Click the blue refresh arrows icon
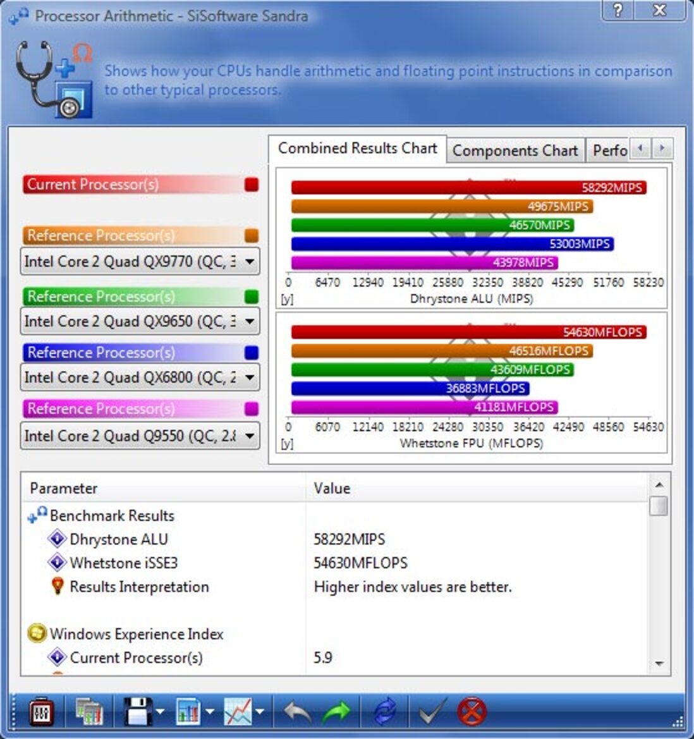 [x=385, y=712]
